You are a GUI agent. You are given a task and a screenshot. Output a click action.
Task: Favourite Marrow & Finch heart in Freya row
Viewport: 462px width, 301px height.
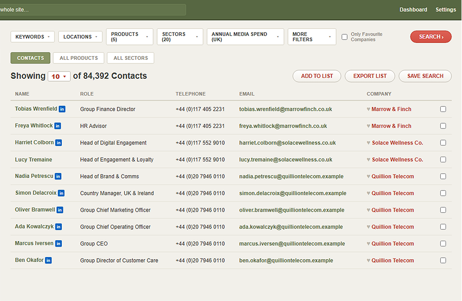point(368,126)
